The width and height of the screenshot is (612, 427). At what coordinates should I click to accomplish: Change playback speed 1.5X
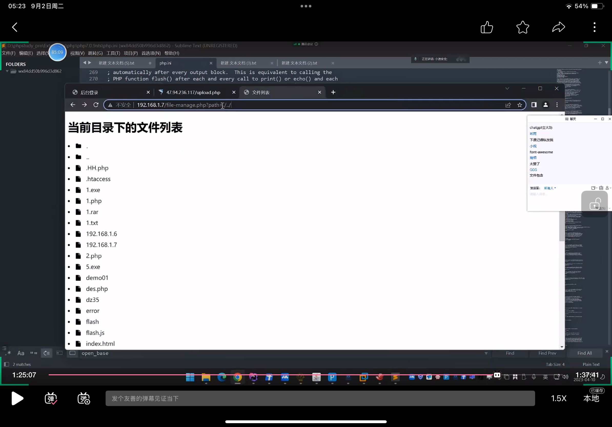(558, 398)
